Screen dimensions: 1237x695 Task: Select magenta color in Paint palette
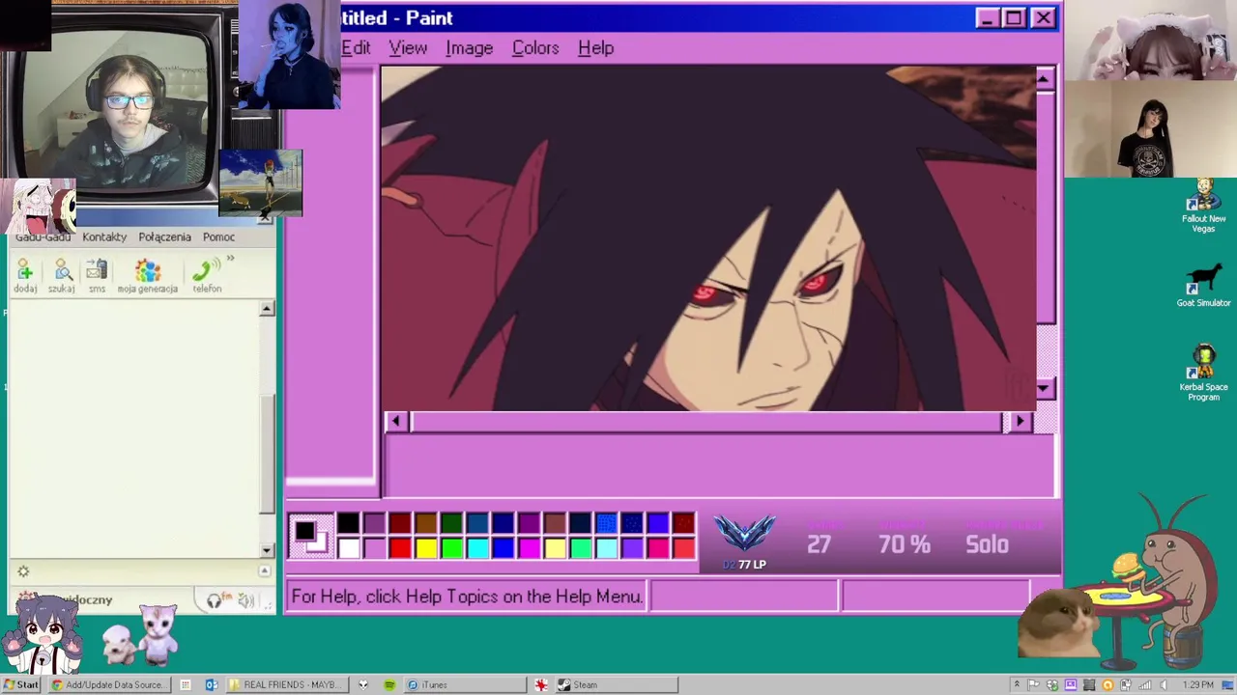point(529,548)
